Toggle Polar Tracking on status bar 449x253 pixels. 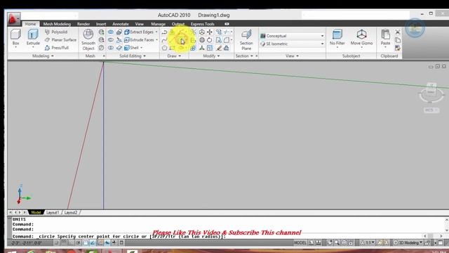click(78, 242)
